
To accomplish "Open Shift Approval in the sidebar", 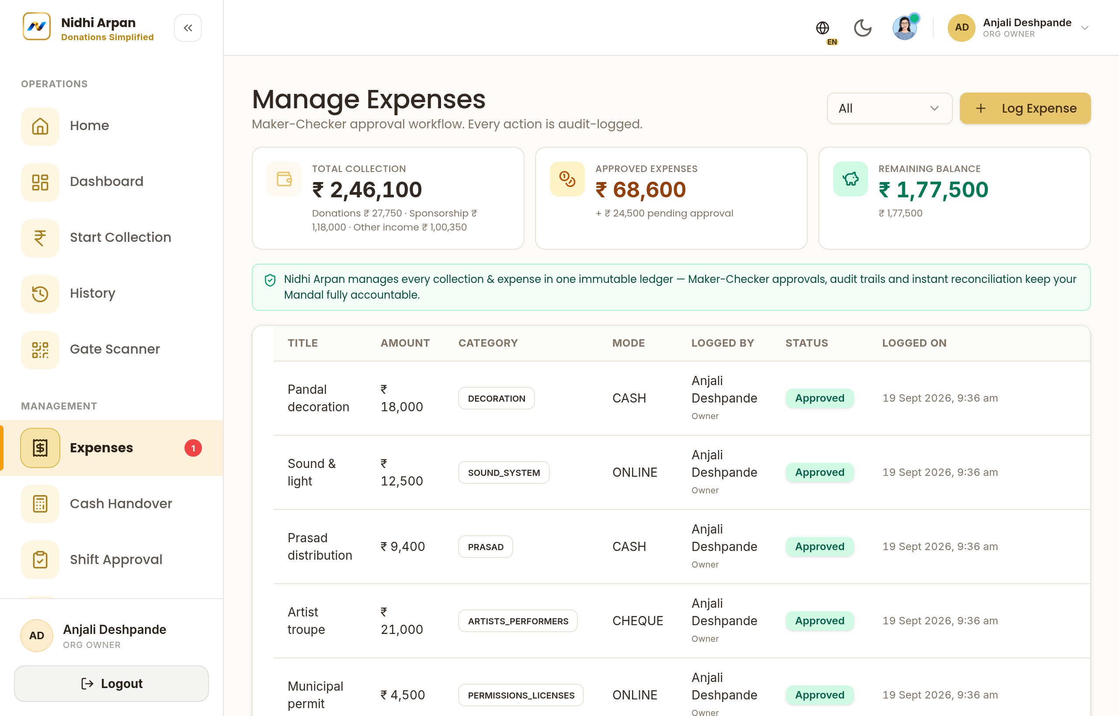I will 112,560.
